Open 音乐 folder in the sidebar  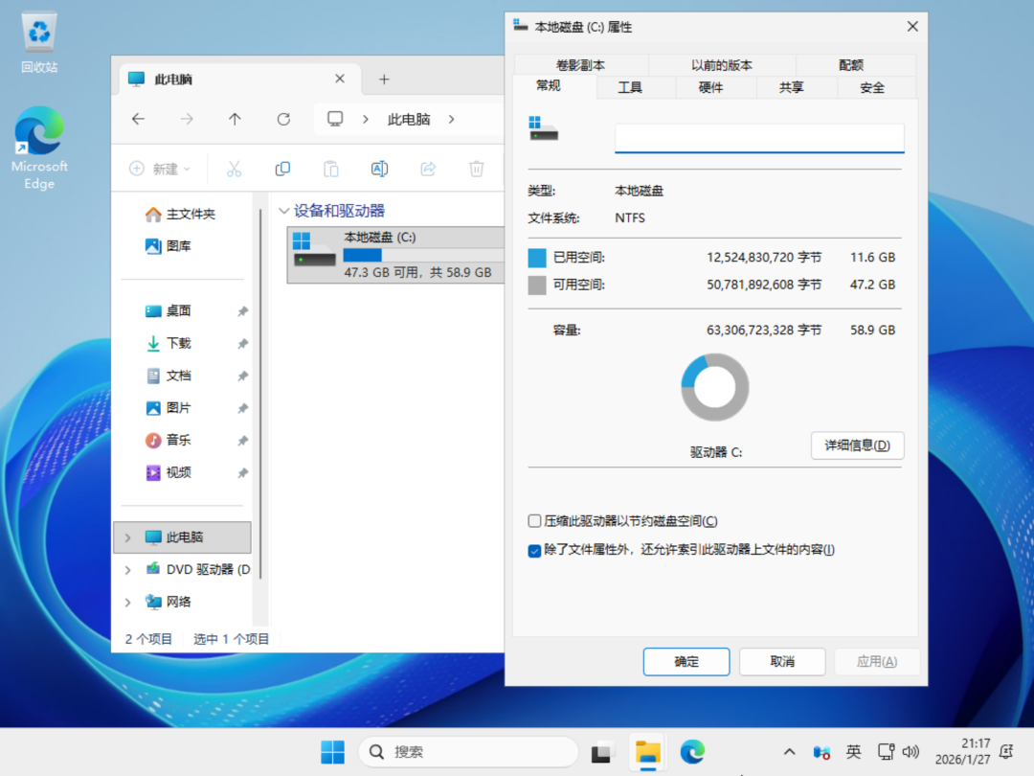[x=169, y=440]
